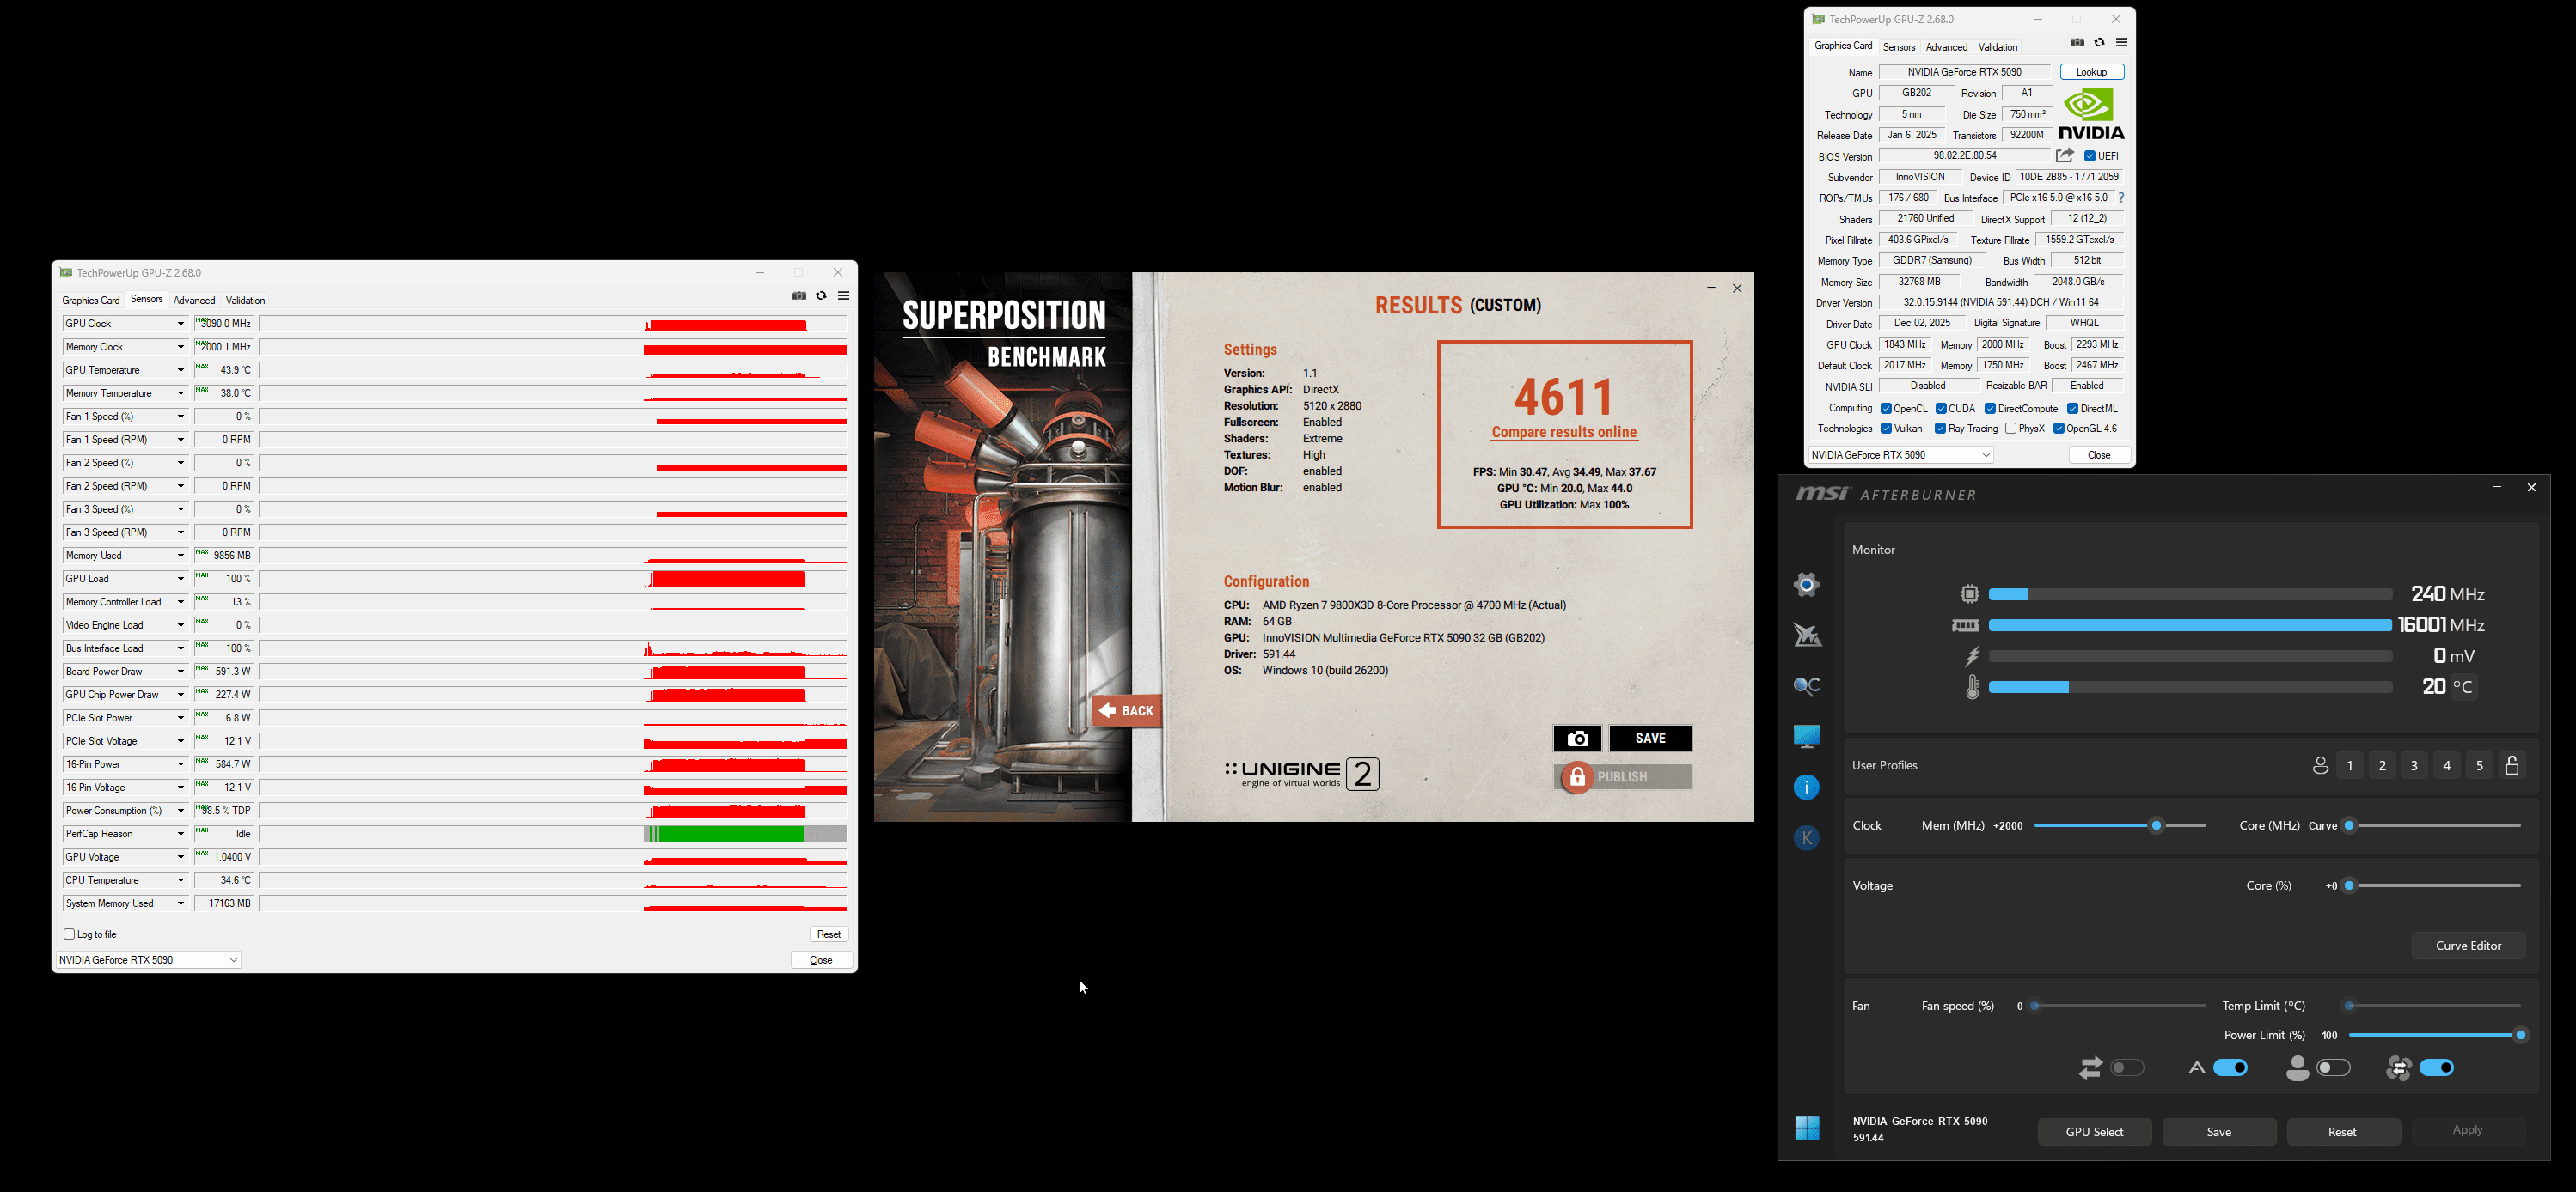Expand the GPU Clock sensor dropdown arrow
The height and width of the screenshot is (1192, 2576).
(181, 324)
